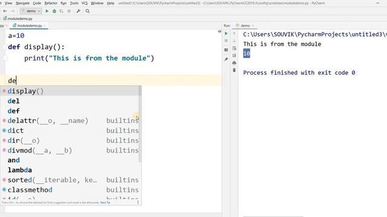Run demo with the green toolbar play button
Image resolution: width=387 pixels, height=217 pixels.
47,11
